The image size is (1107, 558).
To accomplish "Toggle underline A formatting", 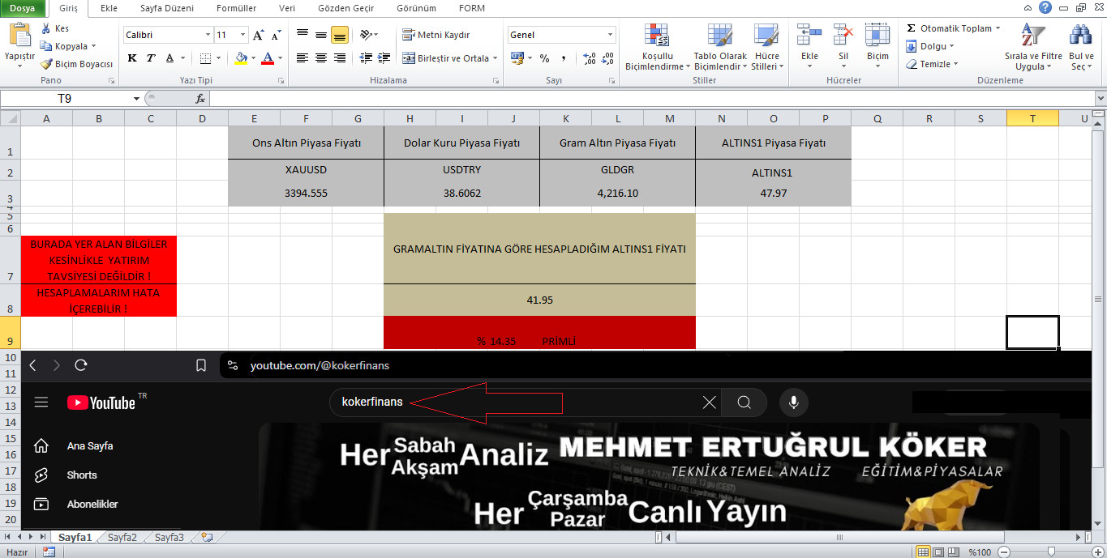I will (169, 58).
